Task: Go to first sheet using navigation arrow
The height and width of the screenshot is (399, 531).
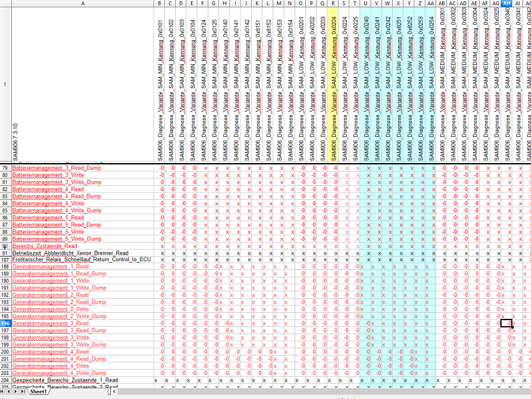Action: pyautogui.click(x=3, y=392)
